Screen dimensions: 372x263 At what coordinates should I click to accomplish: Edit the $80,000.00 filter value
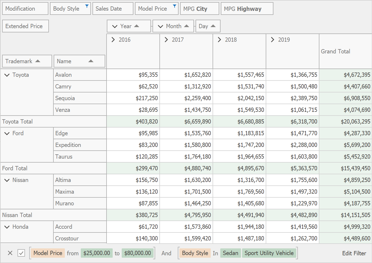138,253
